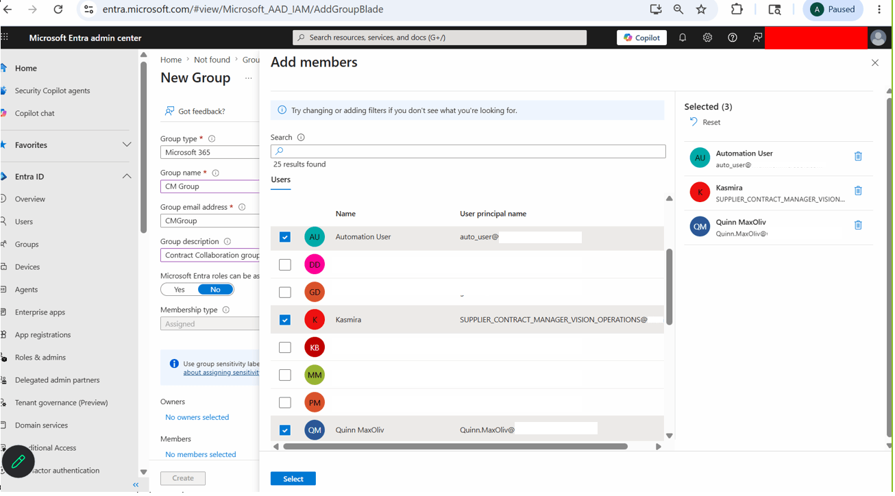Image resolution: width=895 pixels, height=496 pixels.
Task: Open the site information icon in address bar
Action: point(88,10)
